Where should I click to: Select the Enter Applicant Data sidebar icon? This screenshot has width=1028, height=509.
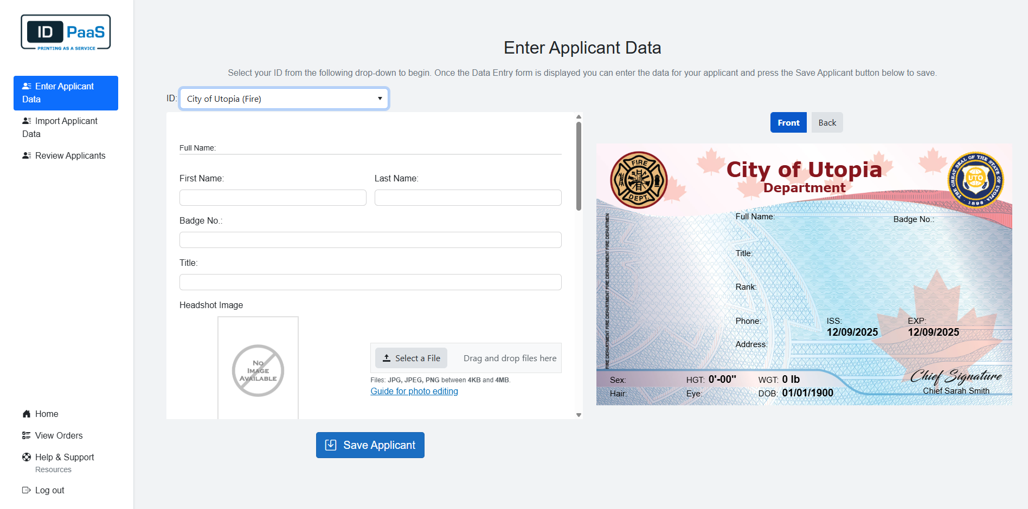[27, 86]
